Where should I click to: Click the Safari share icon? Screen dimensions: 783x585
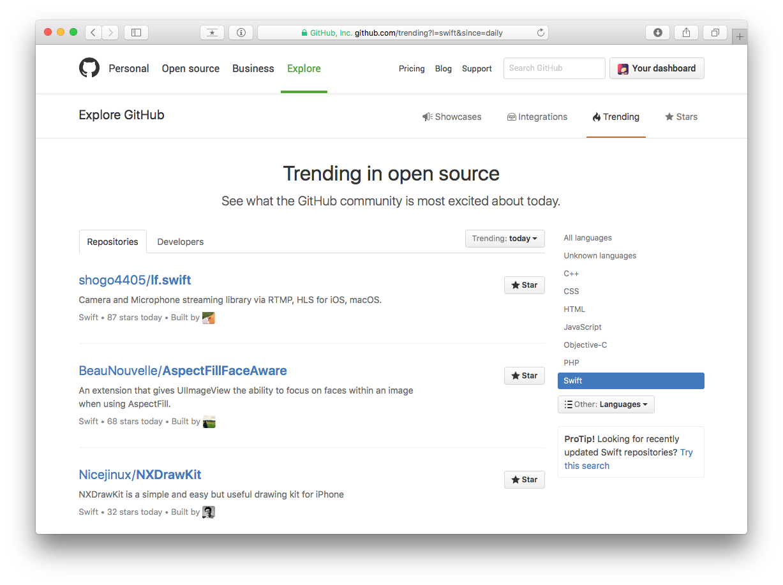(x=687, y=33)
